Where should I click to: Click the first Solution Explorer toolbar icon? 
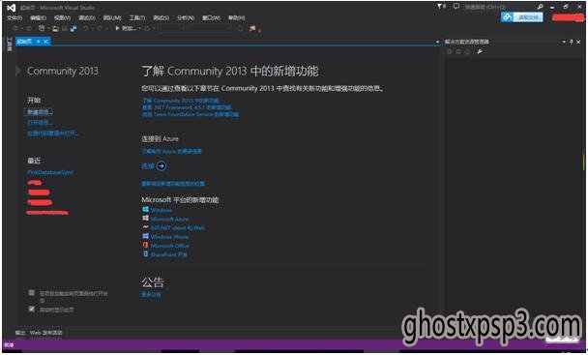point(450,52)
